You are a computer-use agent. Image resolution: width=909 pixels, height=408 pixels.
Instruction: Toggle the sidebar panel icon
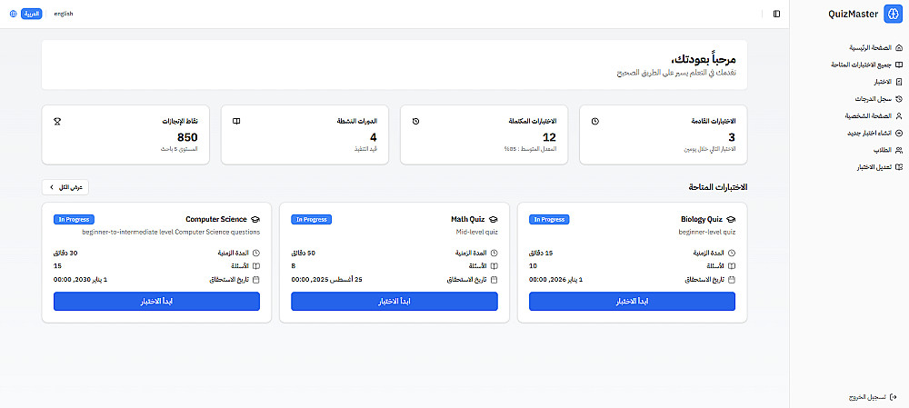tap(776, 14)
